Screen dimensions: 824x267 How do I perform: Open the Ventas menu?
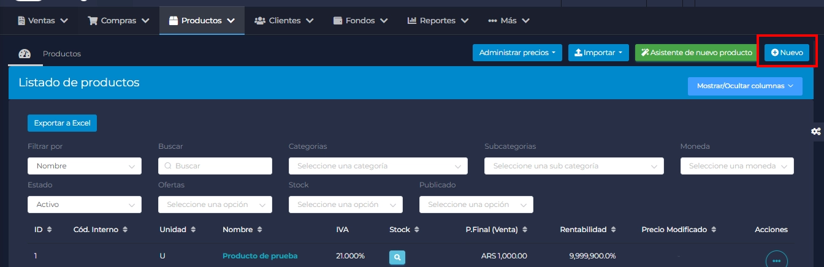tap(42, 20)
